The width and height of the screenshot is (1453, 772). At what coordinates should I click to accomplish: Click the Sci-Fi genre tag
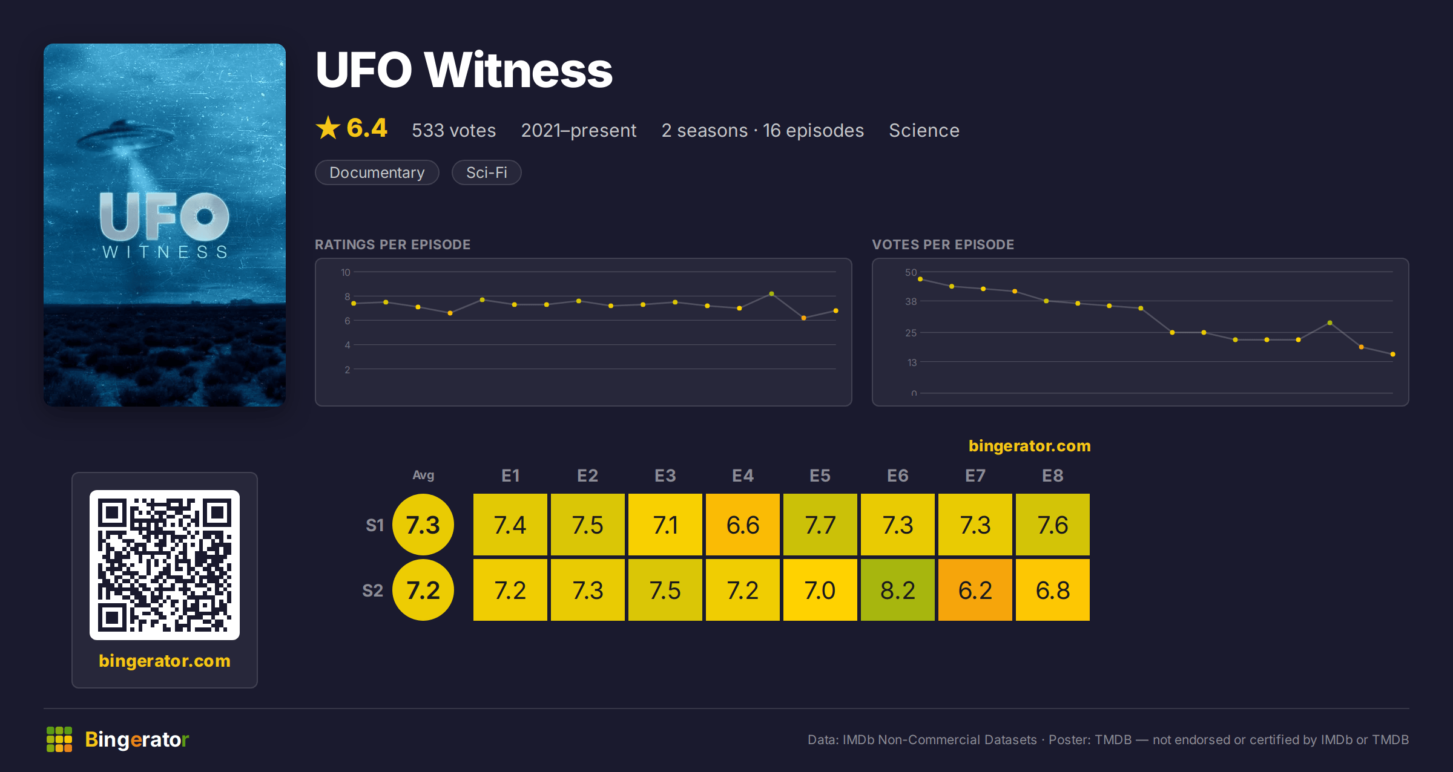click(487, 172)
